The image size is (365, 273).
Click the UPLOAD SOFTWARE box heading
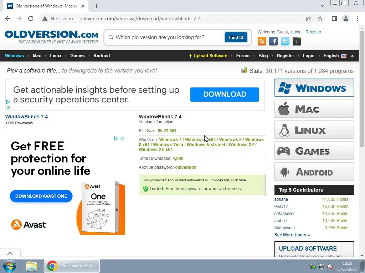308,248
